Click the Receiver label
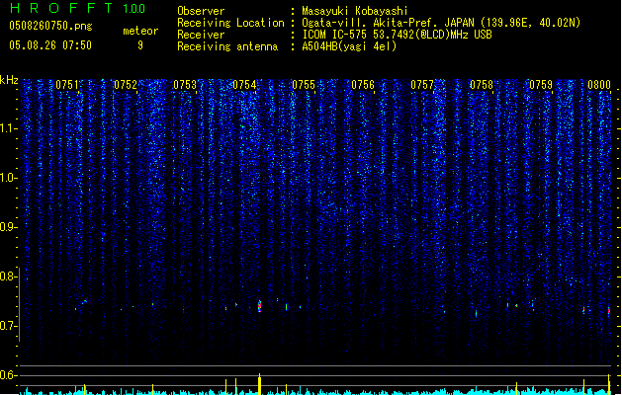Viewport: 622px width, 395px height. click(201, 35)
